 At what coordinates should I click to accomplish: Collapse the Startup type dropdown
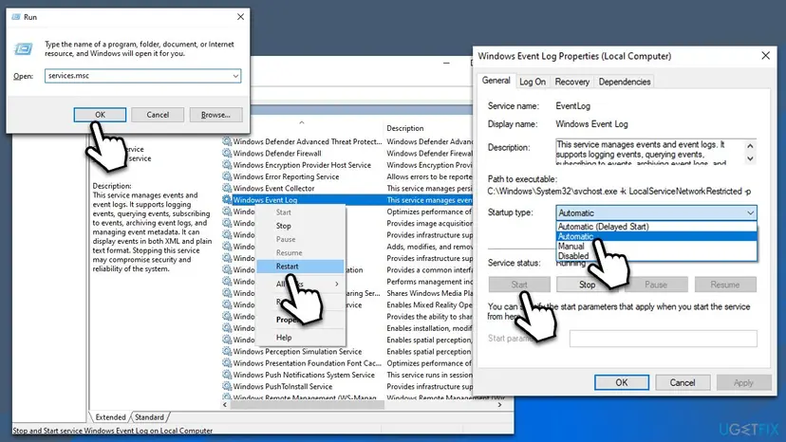[x=750, y=213]
